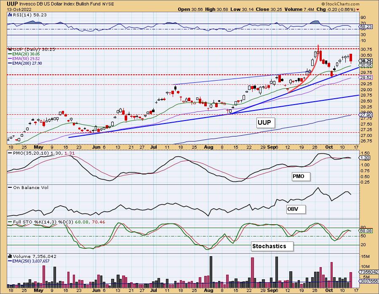This screenshot has height=294, width=379.
Task: Click the 90 RSI axis label
Action: [x=363, y=17]
